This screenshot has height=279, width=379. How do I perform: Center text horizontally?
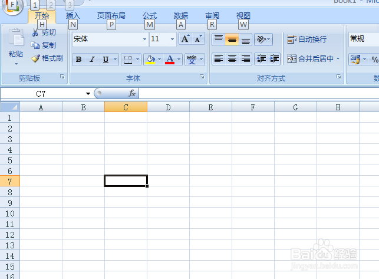232,59
